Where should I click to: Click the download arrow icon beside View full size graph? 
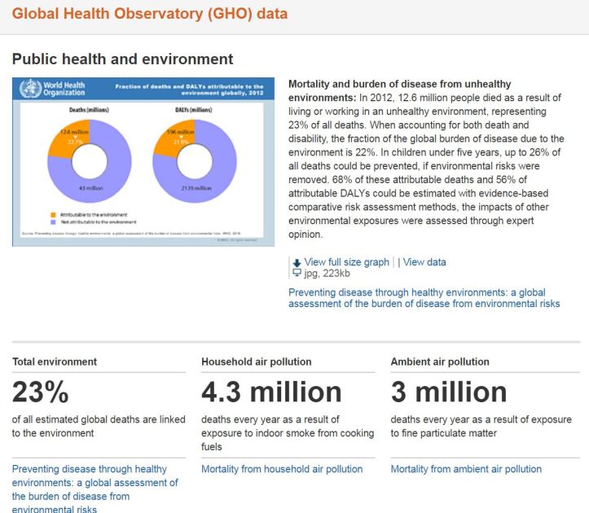click(296, 262)
